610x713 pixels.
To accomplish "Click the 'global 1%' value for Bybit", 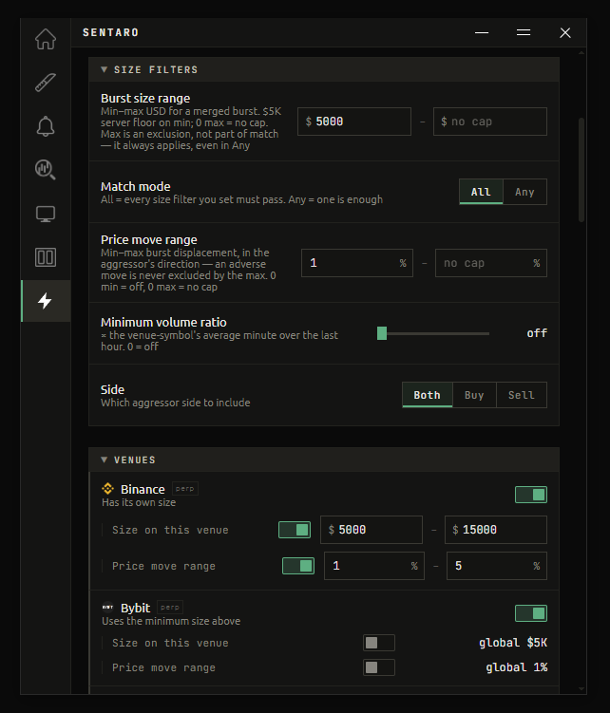I will 516,667.
